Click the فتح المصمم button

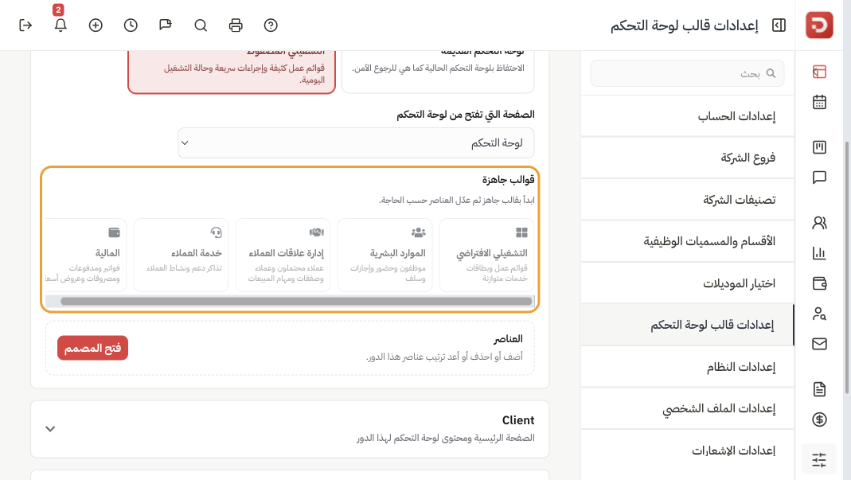93,348
